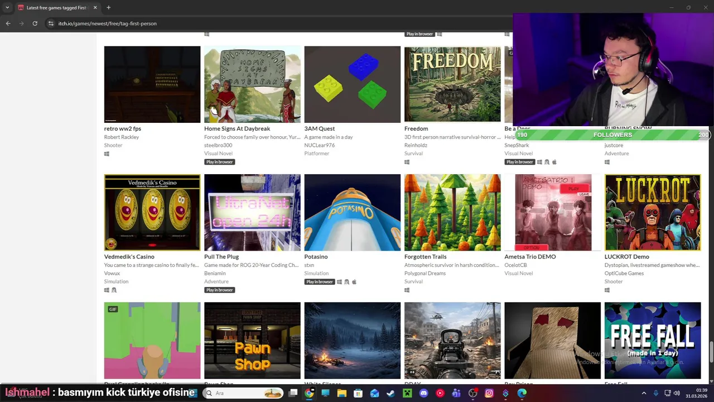Click Play in browser badge in Be a Deer row
The image size is (714, 402).
click(519, 162)
